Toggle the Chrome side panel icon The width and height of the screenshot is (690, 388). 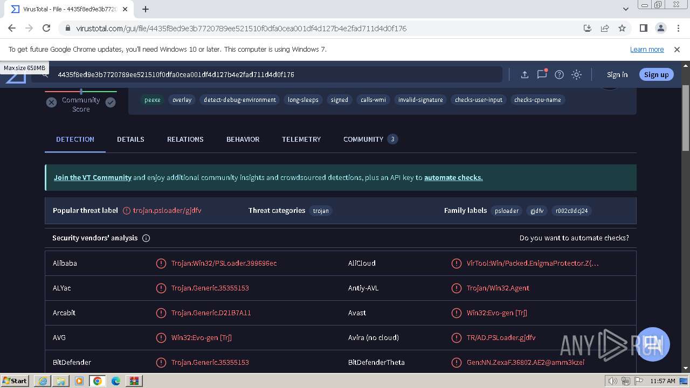(643, 29)
